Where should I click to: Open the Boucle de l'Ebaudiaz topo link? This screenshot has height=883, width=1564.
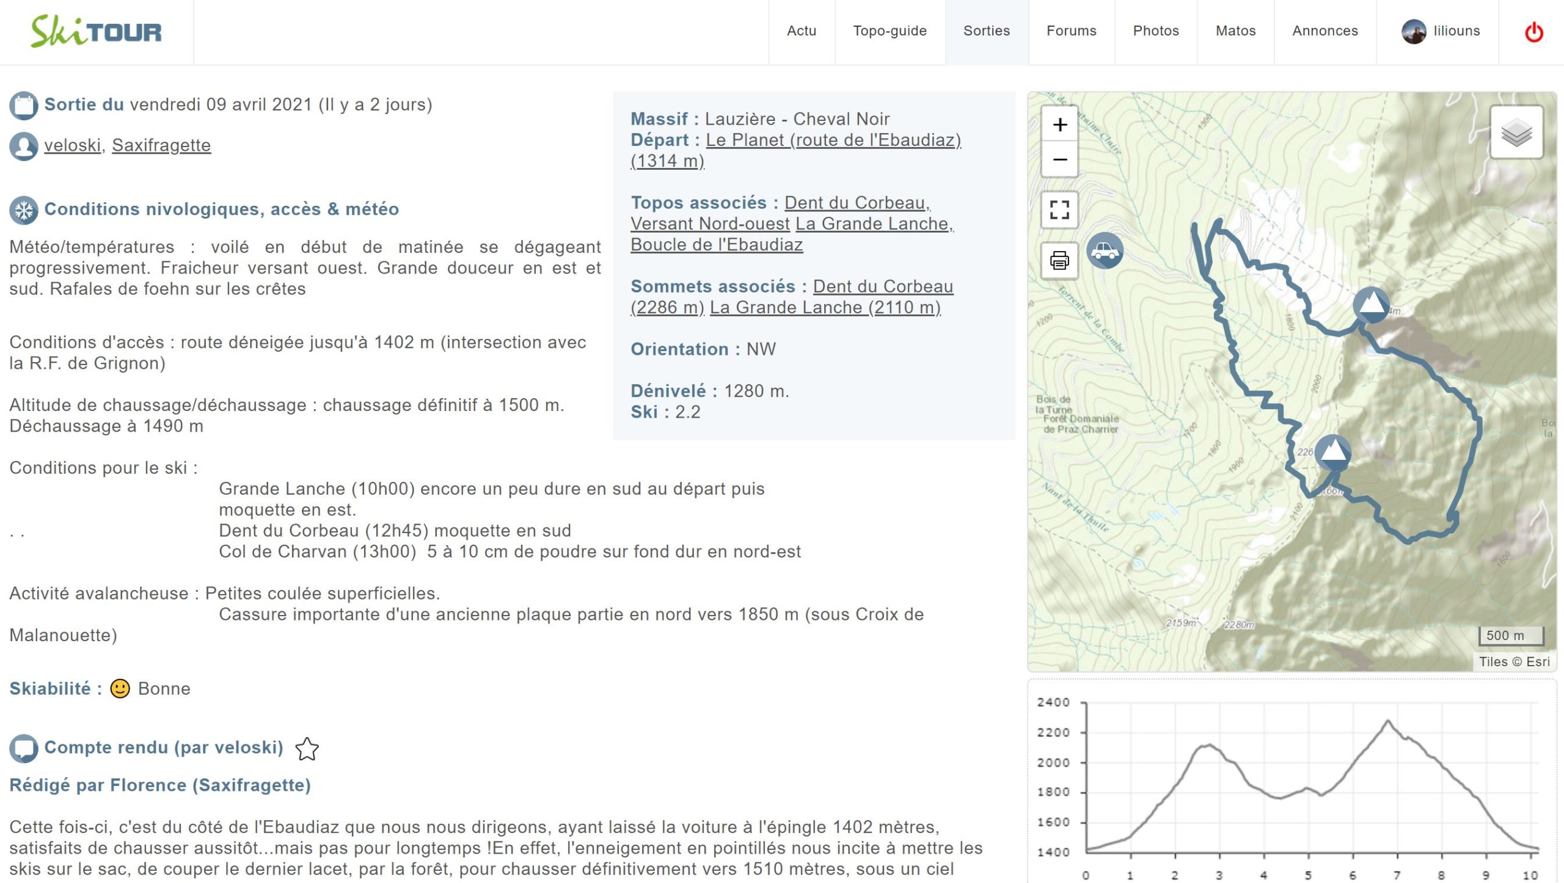(716, 245)
